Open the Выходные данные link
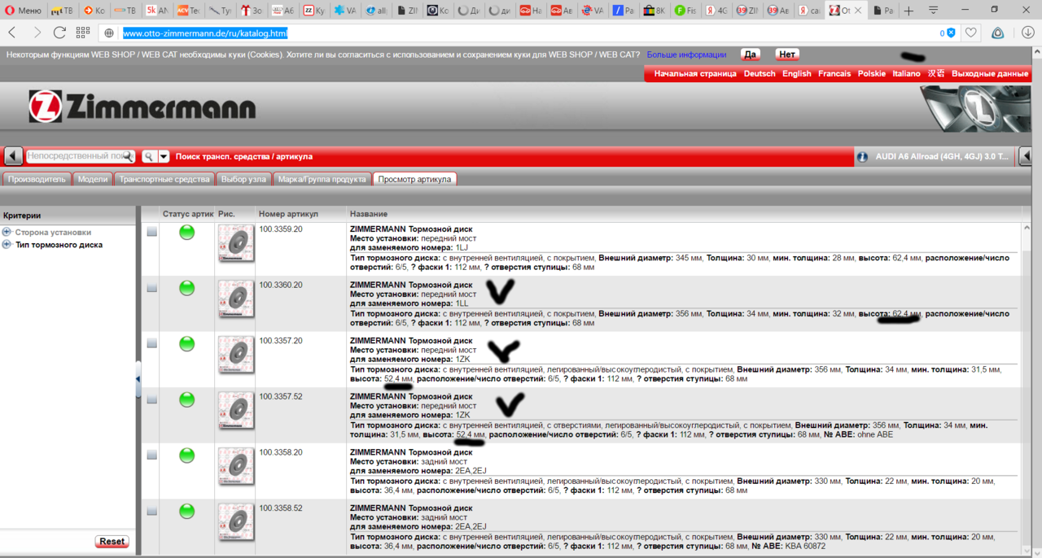1042x558 pixels. tap(990, 73)
